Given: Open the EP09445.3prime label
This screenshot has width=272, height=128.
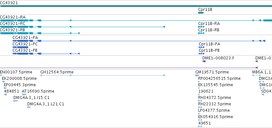Looking at the screenshot, I should pos(20,85).
